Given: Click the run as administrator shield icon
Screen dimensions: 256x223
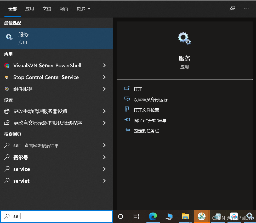Looking at the screenshot, I should click(127, 99).
